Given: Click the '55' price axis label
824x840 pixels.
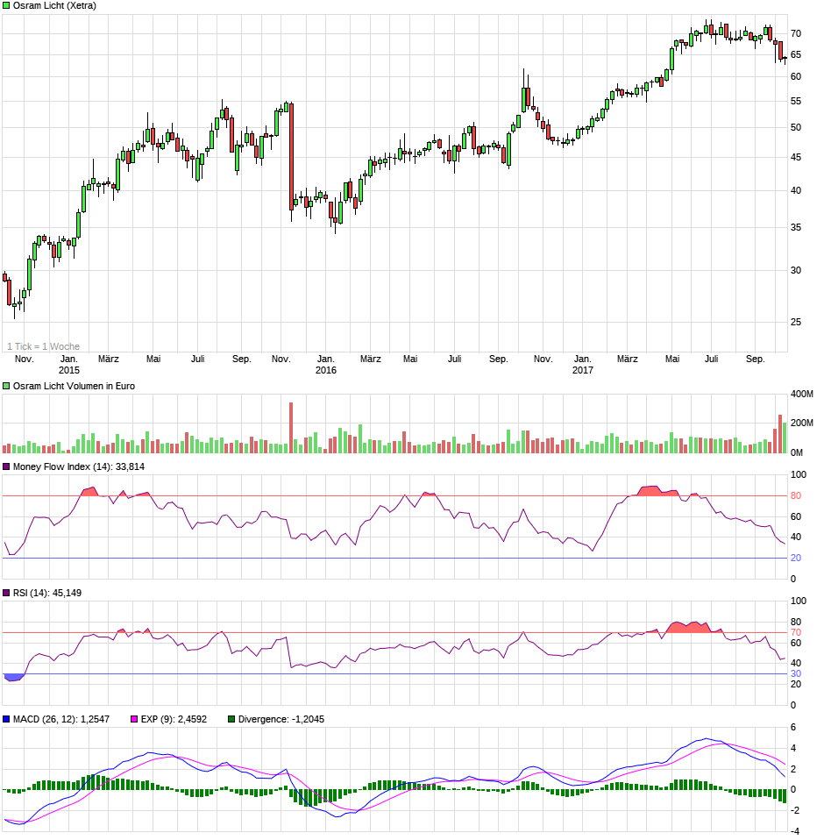Looking at the screenshot, I should [796, 101].
